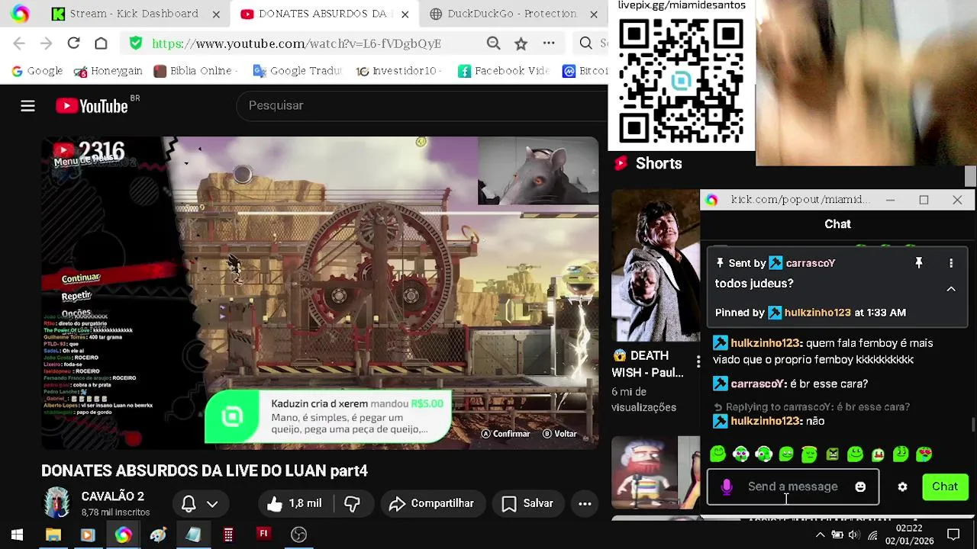The image size is (977, 549).
Task: Open Facebook Video bookmark
Action: click(x=504, y=71)
